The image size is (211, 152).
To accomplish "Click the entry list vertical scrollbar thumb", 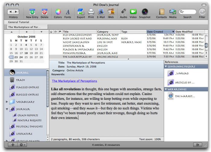I will click(x=206, y=45).
